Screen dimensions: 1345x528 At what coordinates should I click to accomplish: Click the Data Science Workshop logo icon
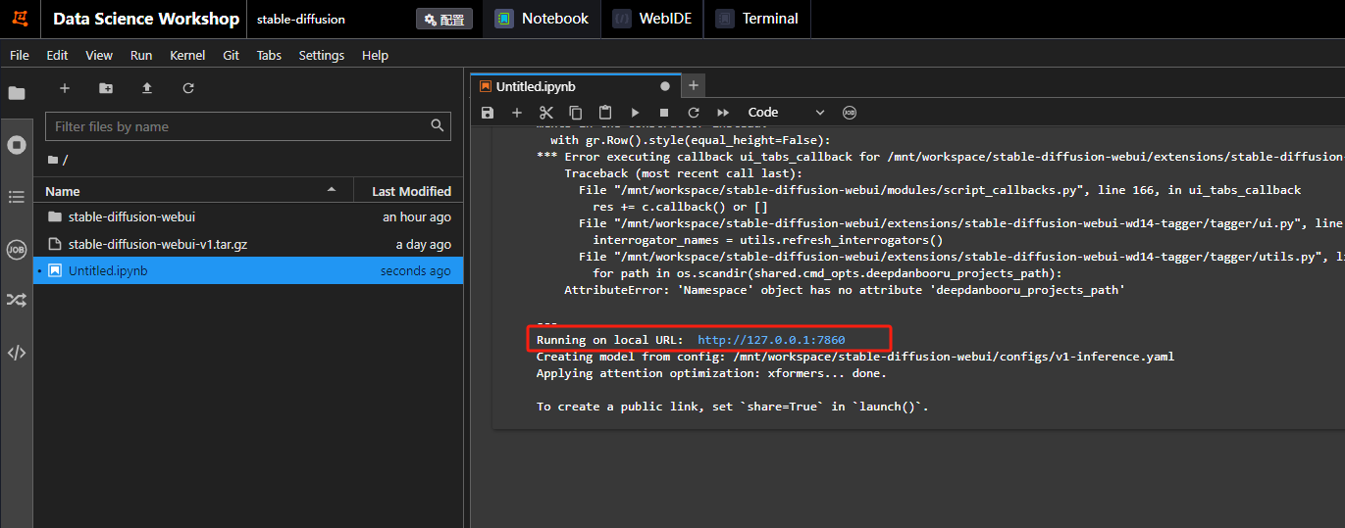(x=21, y=19)
